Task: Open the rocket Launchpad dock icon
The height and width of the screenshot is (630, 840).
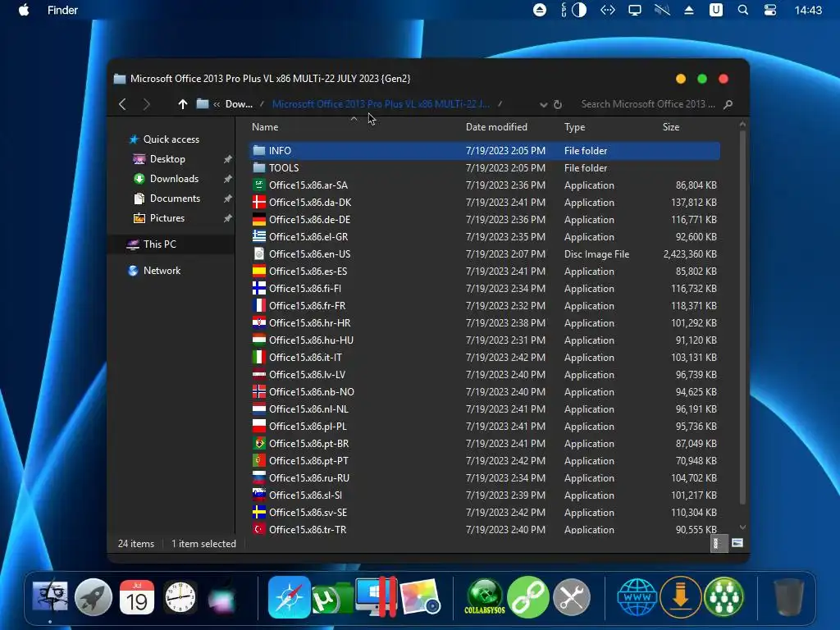Action: (94, 597)
